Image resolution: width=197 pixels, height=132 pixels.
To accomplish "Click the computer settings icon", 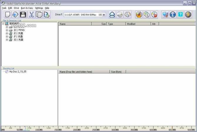I will 165,15.
